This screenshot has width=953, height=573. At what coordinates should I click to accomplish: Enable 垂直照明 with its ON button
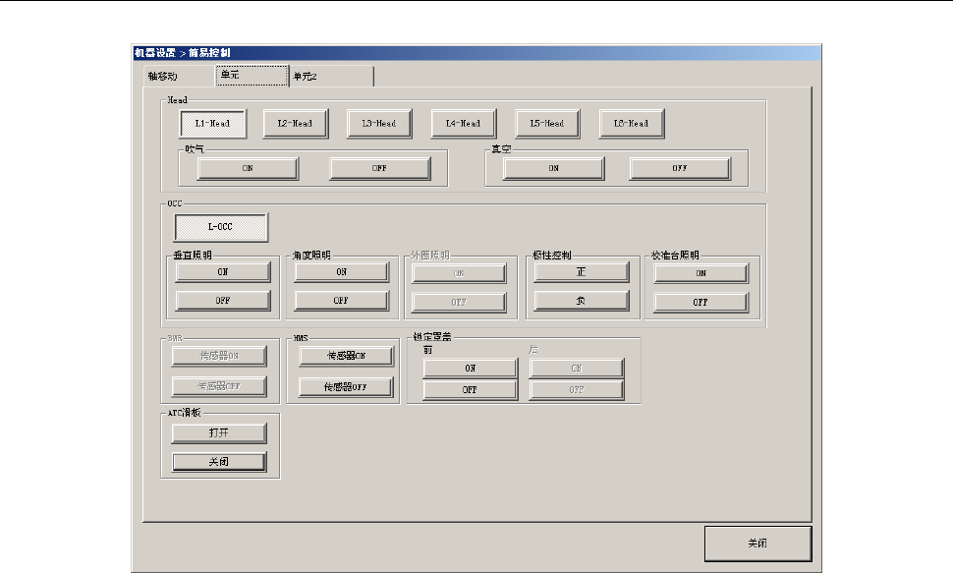223,272
